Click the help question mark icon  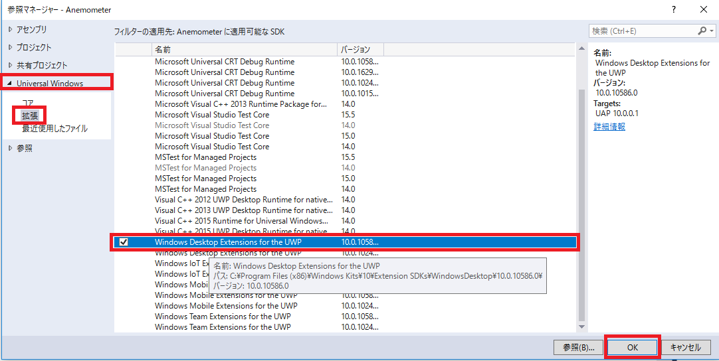tap(674, 9)
